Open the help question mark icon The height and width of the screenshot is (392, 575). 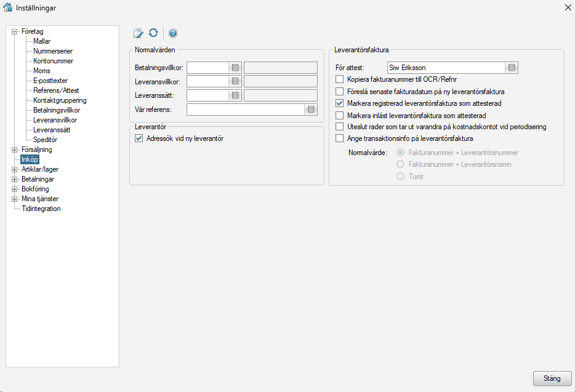[x=173, y=33]
